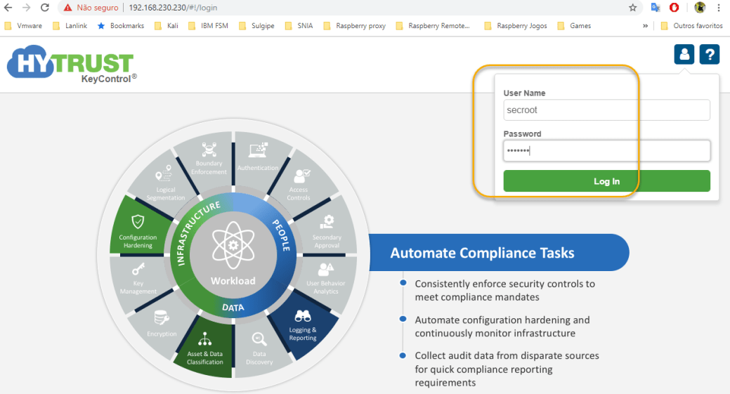Bookmark page with the star icon
The width and height of the screenshot is (730, 394).
[632, 8]
